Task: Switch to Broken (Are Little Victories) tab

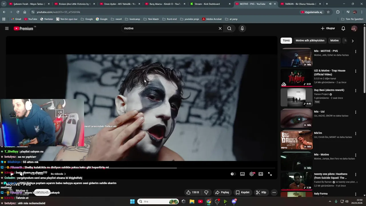Action: 74,4
